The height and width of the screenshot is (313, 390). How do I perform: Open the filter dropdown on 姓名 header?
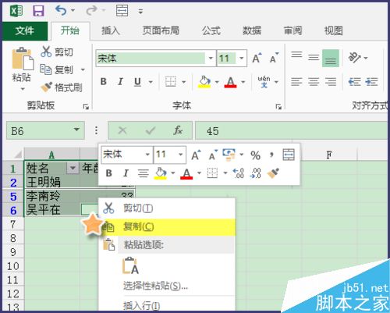(73, 168)
